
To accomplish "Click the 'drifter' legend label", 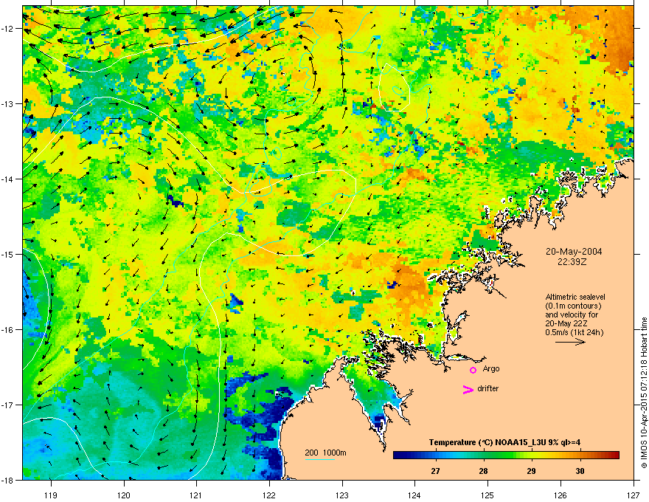I will tap(488, 388).
